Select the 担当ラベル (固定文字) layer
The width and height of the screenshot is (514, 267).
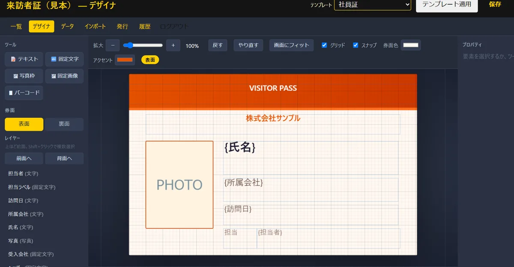(44, 187)
